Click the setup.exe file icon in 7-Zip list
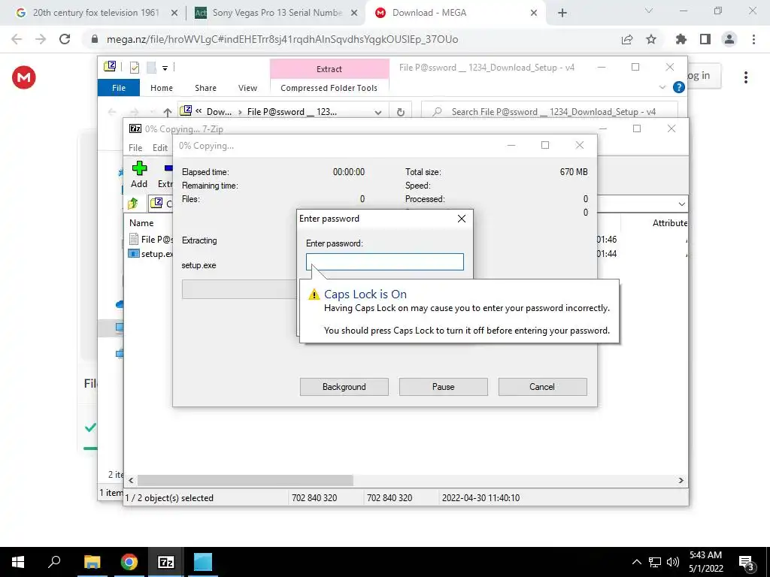770x577 pixels. pos(134,254)
